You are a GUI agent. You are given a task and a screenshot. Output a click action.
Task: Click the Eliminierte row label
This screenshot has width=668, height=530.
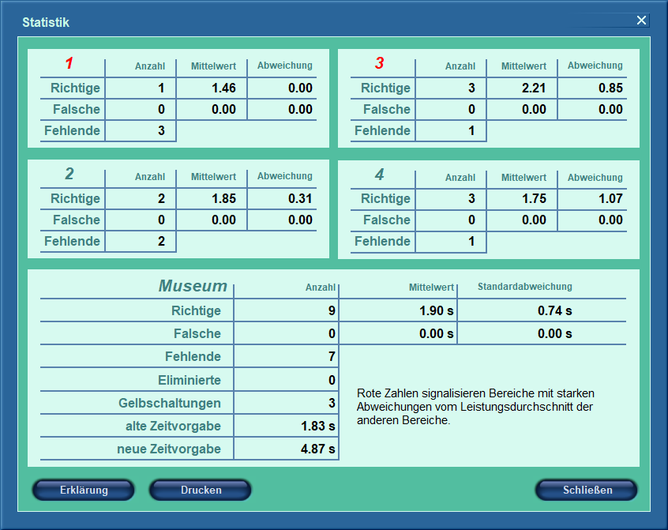[x=190, y=380]
